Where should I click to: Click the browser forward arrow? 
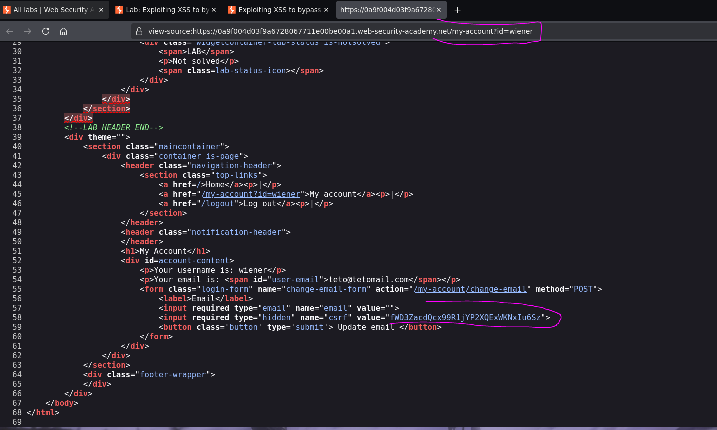tap(28, 31)
